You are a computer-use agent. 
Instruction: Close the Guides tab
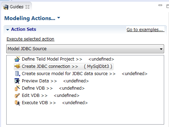point(27,7)
